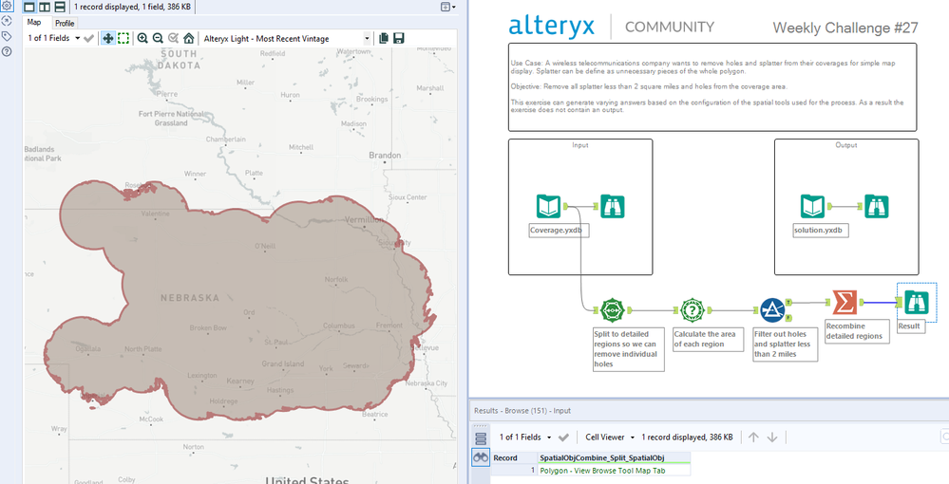
Task: Select the Browse tool after solution.yxdb
Action: coord(876,206)
